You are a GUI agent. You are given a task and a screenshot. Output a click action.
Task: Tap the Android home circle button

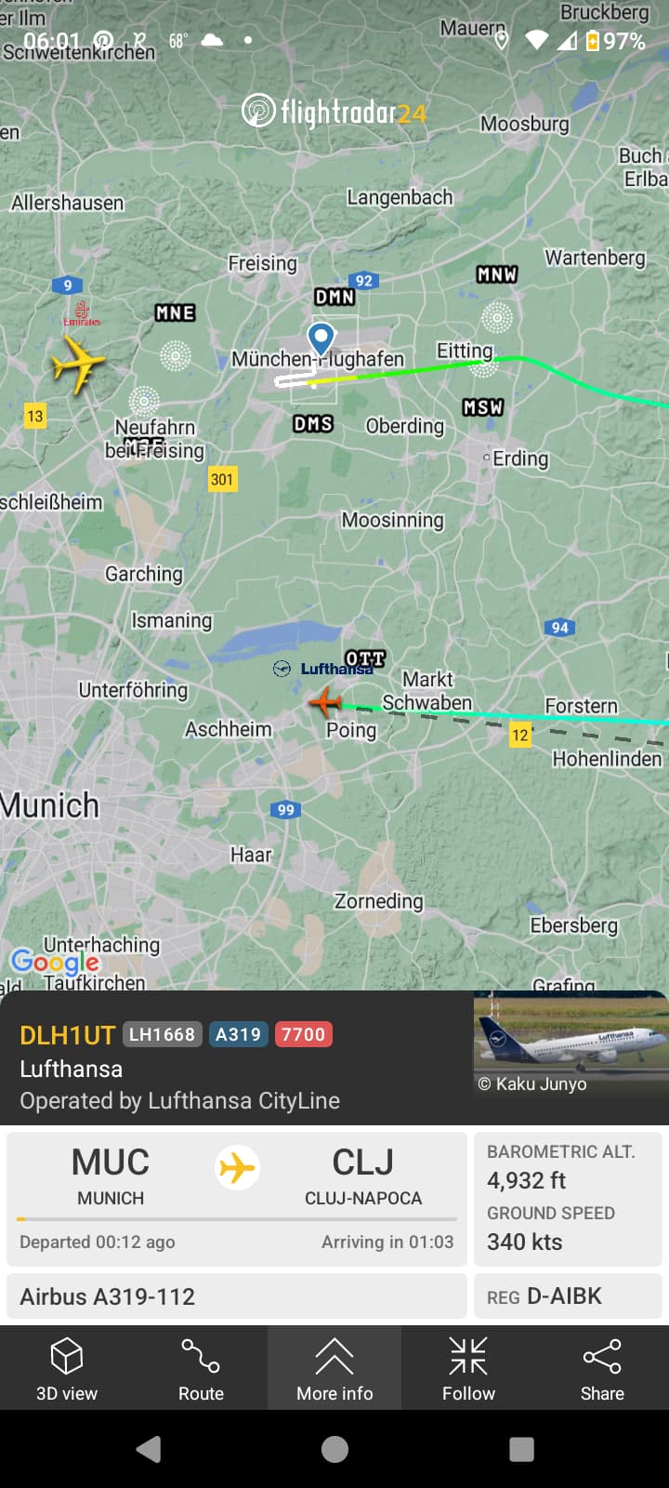tap(334, 1449)
